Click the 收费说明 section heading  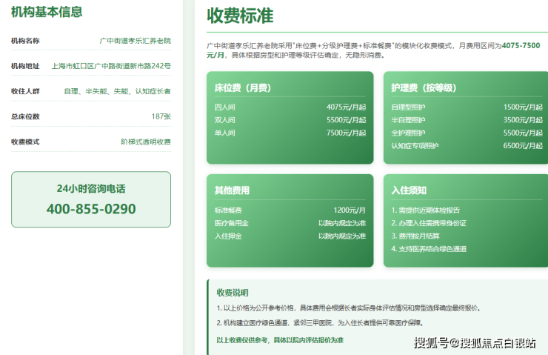[x=233, y=293]
